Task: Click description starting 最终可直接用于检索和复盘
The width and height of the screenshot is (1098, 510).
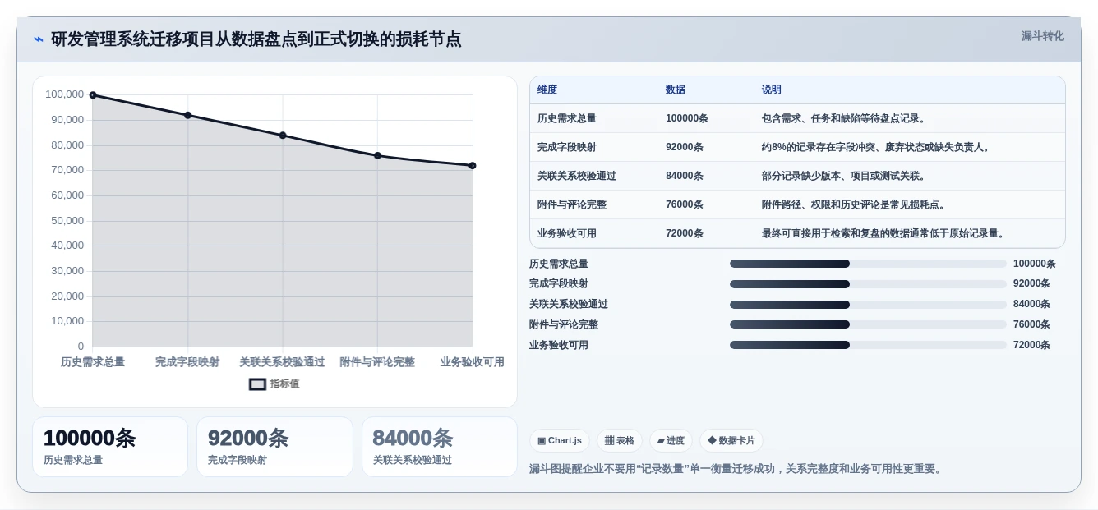Action: (x=884, y=233)
